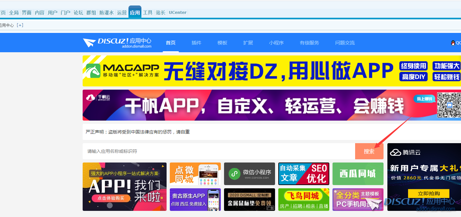Open the 小程序 section
Viewport: 461px width, 217px height.
(276, 43)
